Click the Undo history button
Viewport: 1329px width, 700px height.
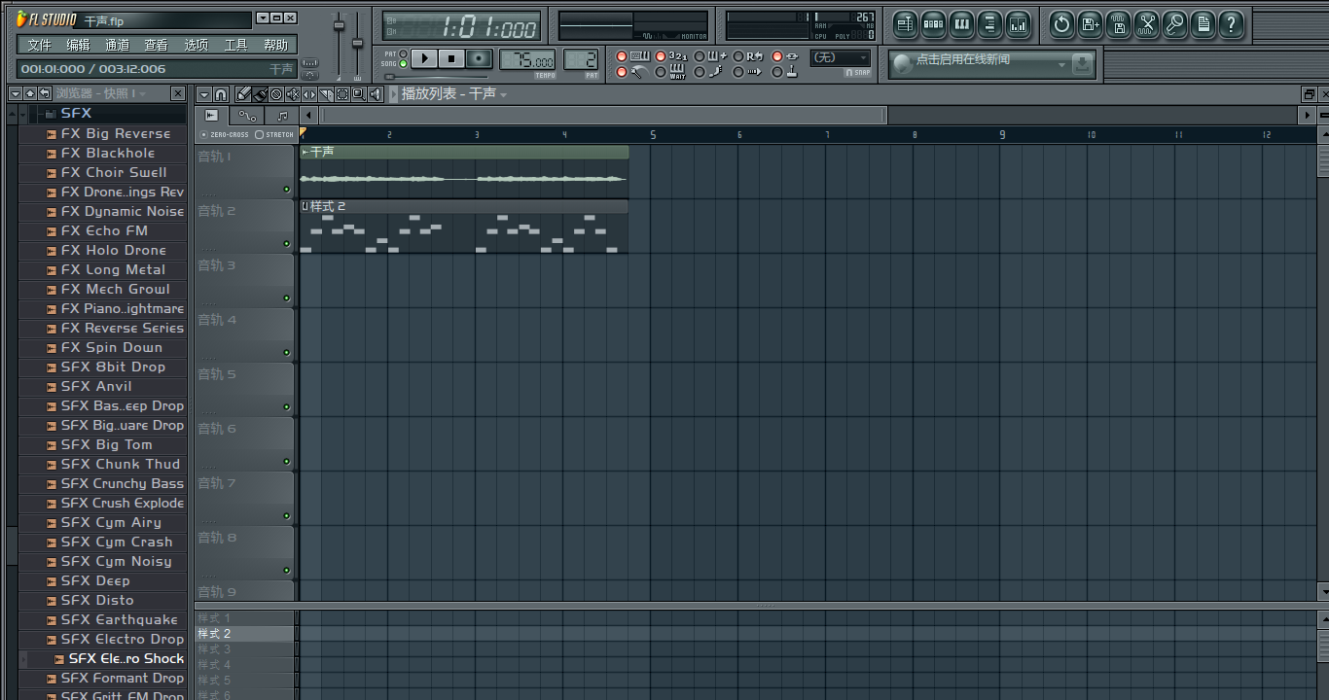[x=1062, y=24]
